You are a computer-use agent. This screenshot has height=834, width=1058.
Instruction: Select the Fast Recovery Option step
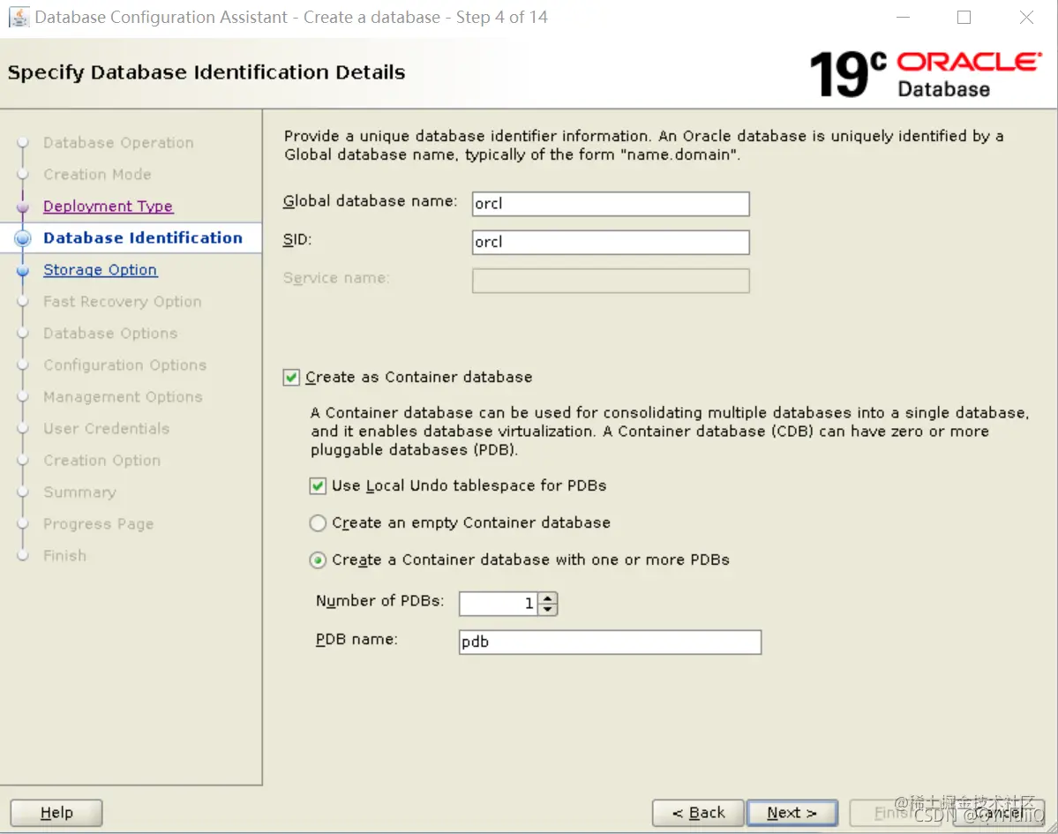coord(122,302)
